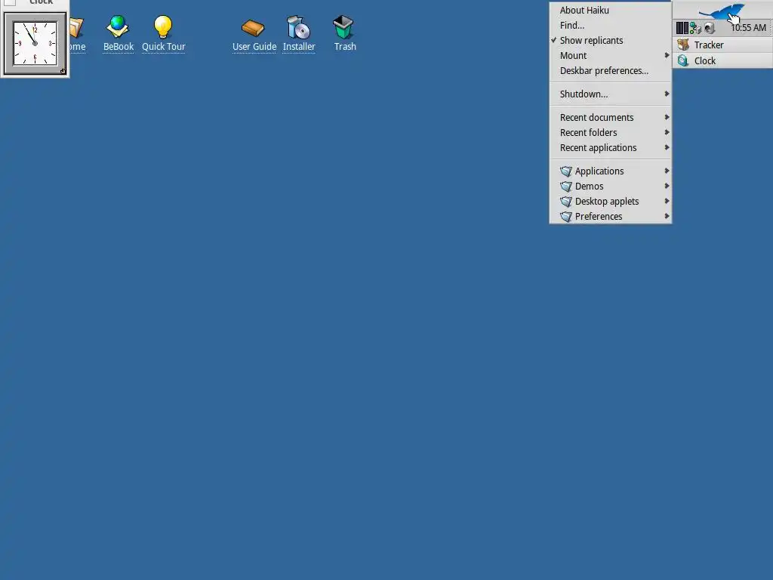The height and width of the screenshot is (580, 773).
Task: Click the analog clock face
Action: click(35, 43)
